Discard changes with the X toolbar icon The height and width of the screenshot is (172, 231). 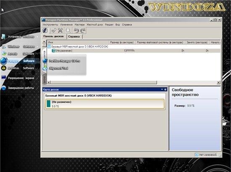[60, 31]
